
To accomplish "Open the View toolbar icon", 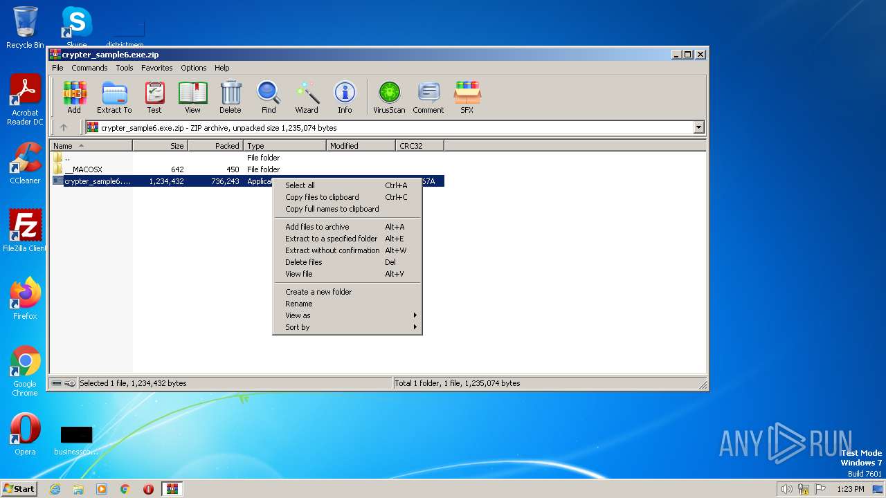I will tap(192, 97).
